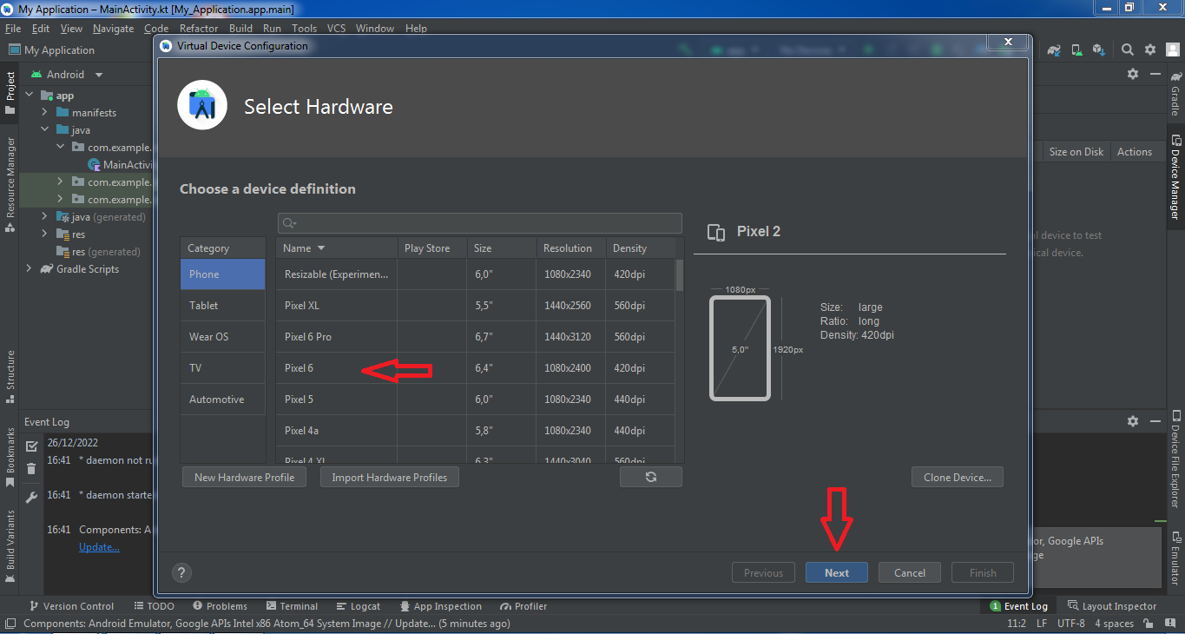Open IDE settings gear in main toolbar
This screenshot has height=634, width=1185.
click(1150, 50)
